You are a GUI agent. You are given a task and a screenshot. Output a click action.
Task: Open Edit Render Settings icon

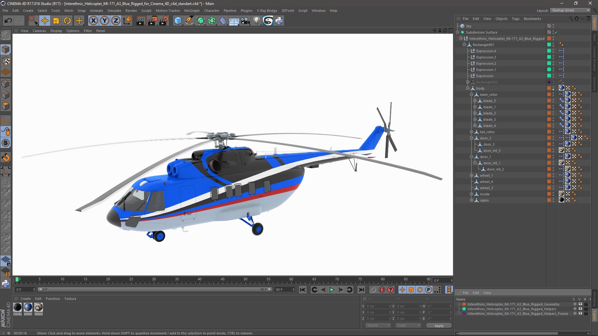(164, 21)
